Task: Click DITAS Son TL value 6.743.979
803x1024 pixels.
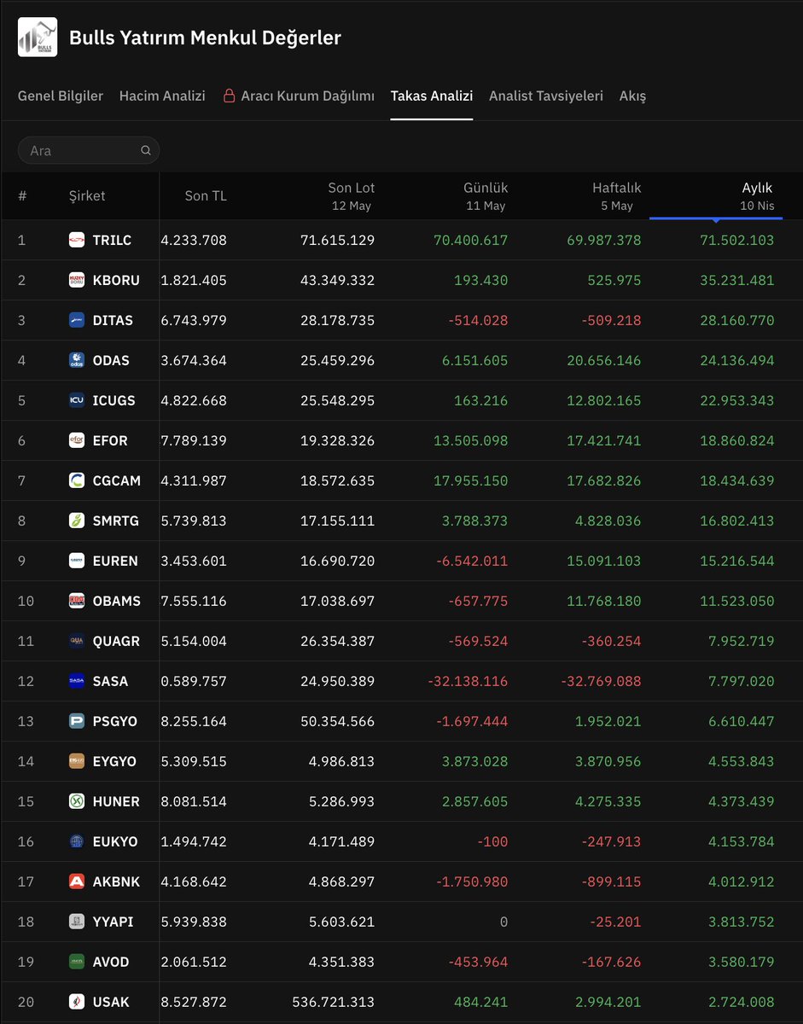Action: [x=194, y=320]
